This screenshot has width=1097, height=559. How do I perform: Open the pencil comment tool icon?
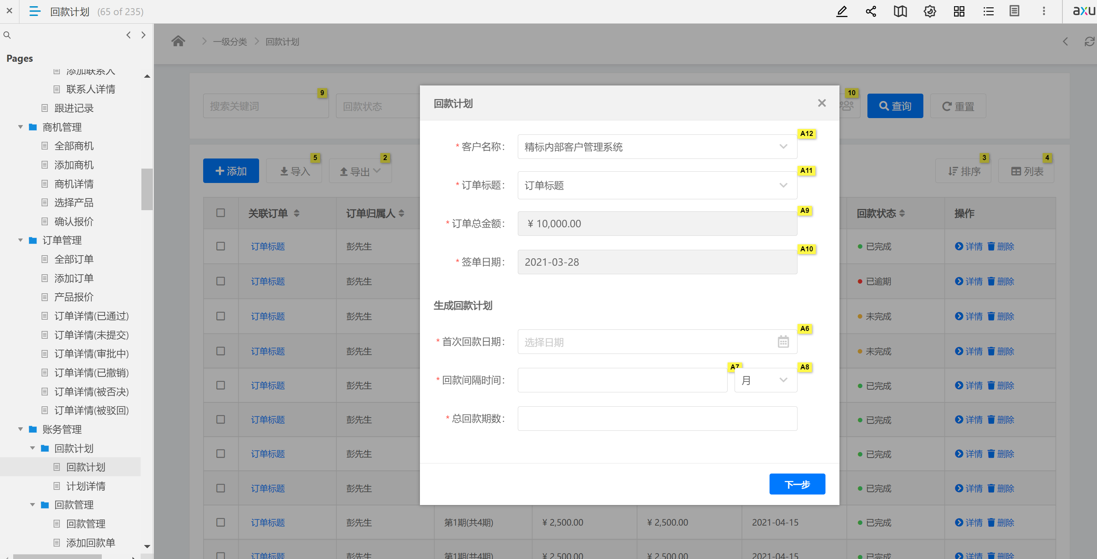tap(841, 11)
